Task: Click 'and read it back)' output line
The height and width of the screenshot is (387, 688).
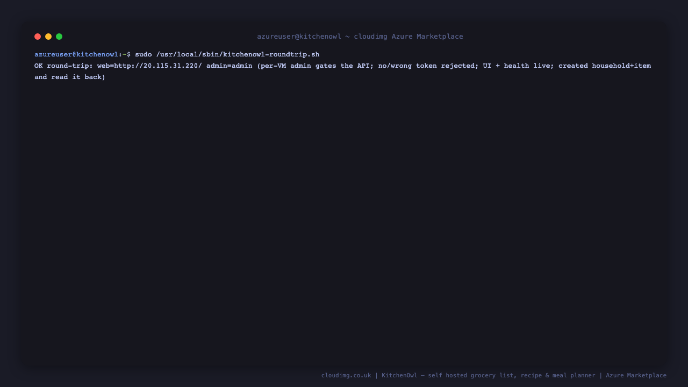Action: click(70, 77)
